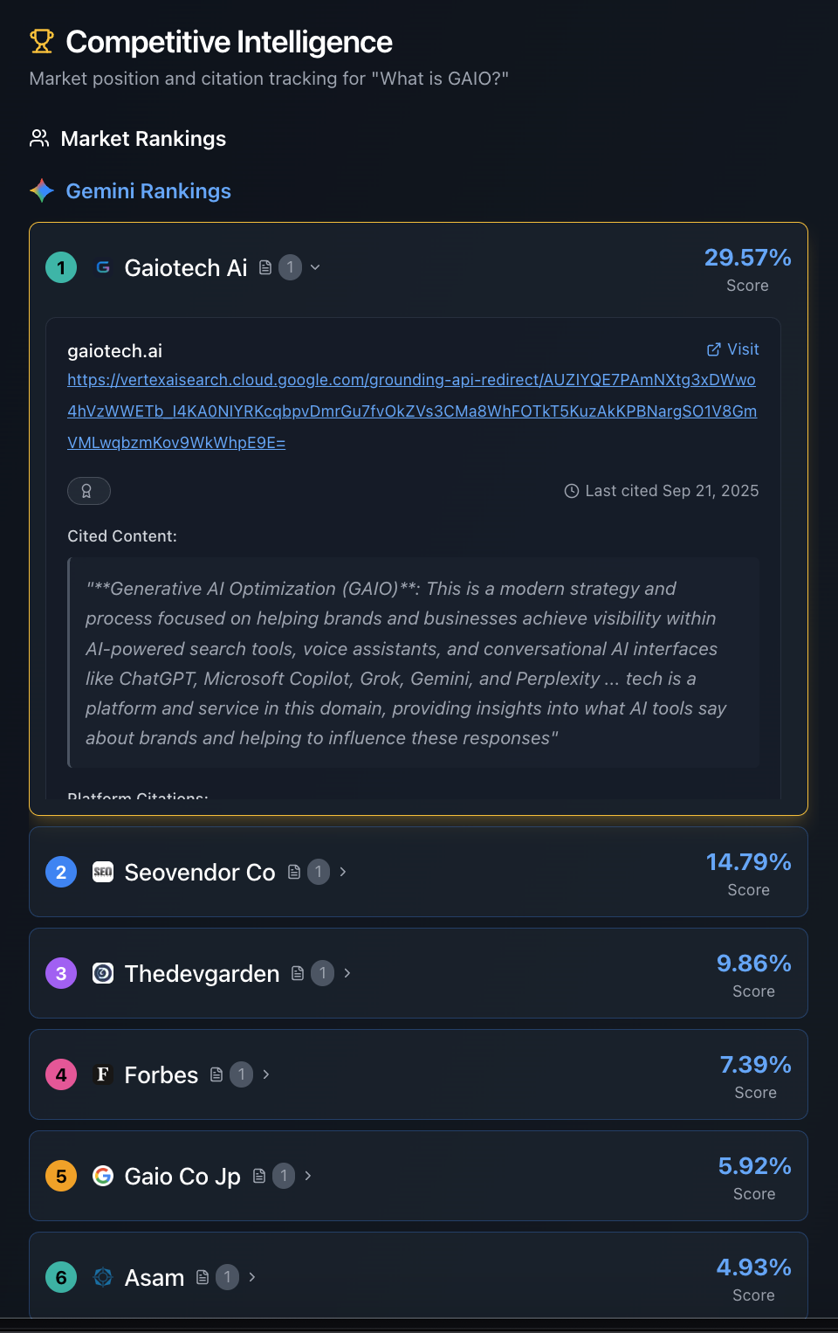Expand the Asam ranking details
The width and height of the screenshot is (838, 1333).
(x=251, y=1277)
